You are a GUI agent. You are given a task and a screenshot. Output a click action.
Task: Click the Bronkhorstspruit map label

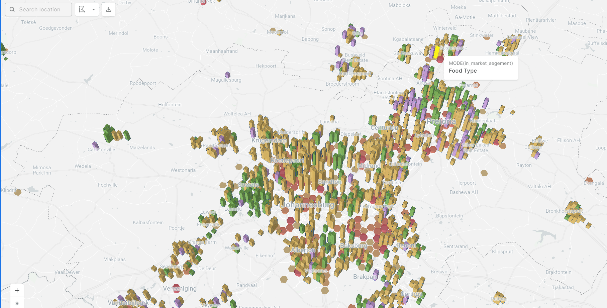[564, 211]
